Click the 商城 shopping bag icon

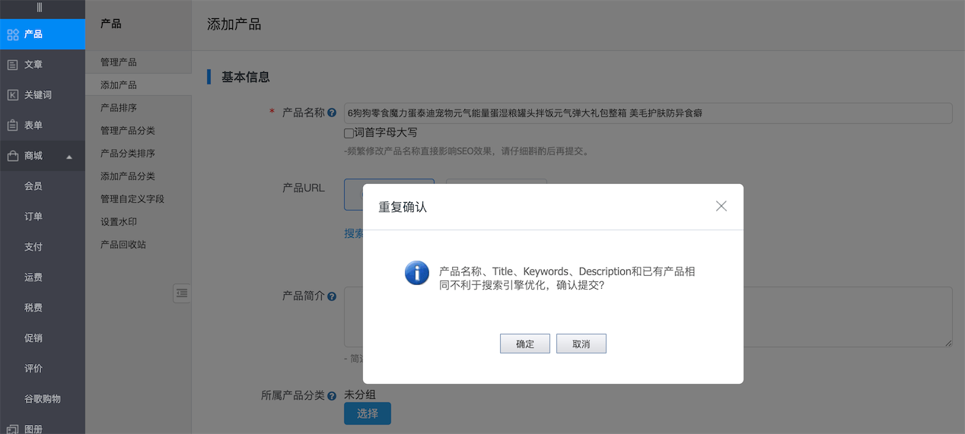tap(12, 156)
